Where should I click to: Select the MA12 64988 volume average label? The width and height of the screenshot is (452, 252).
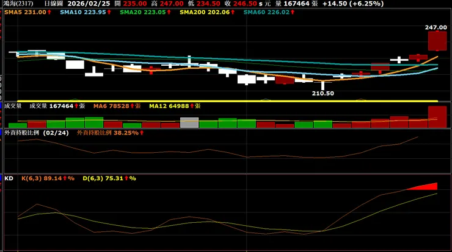[175, 106]
